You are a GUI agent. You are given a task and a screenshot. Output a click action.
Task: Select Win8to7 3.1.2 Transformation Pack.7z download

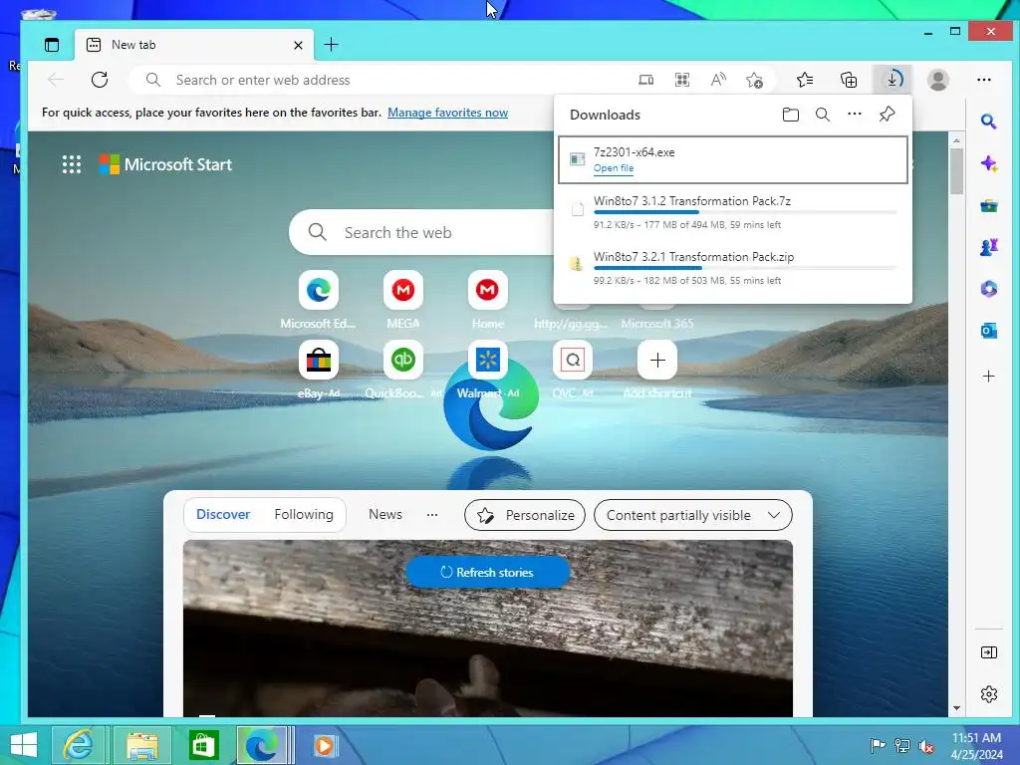click(x=733, y=212)
